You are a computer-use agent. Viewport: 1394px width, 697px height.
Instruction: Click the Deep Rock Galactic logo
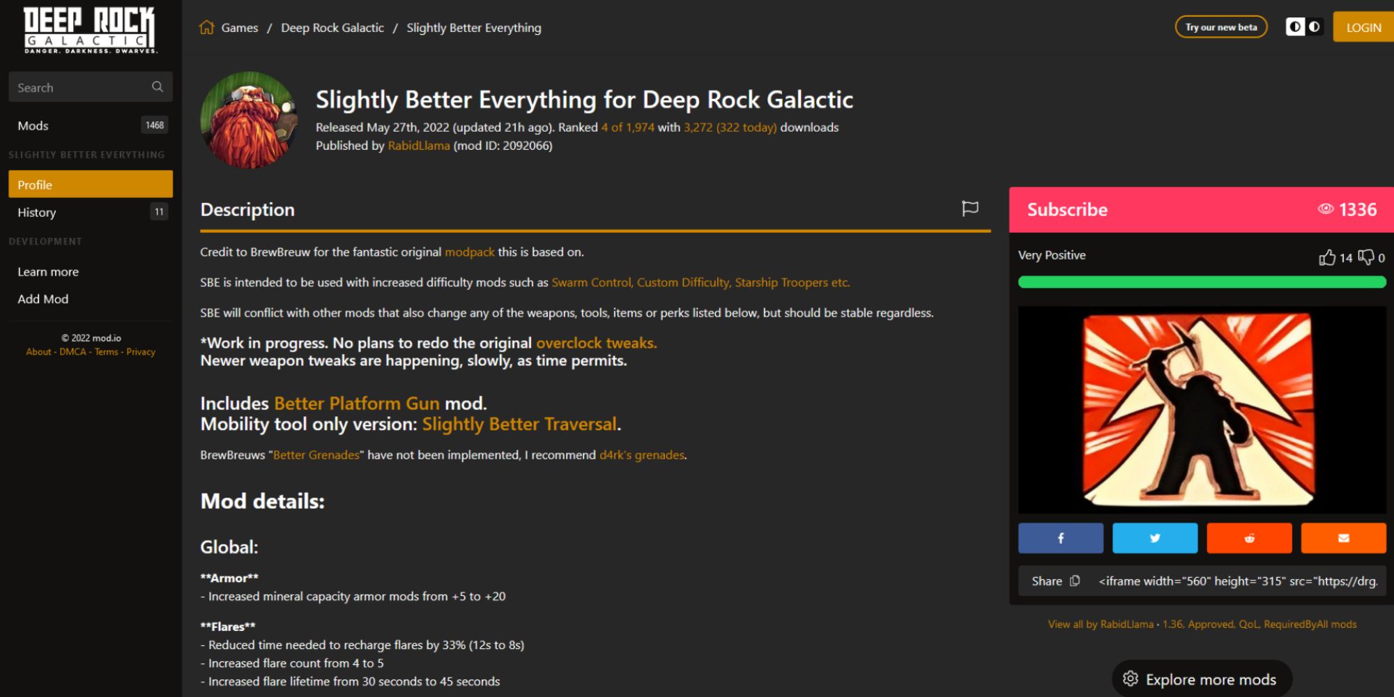[90, 30]
